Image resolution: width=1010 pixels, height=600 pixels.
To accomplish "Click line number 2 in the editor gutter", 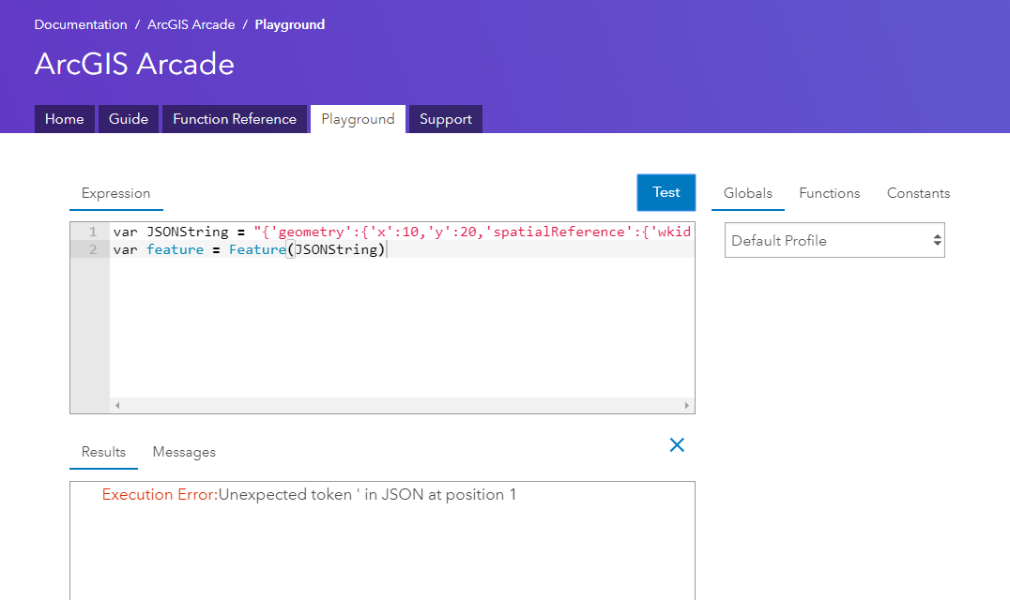I will [93, 249].
